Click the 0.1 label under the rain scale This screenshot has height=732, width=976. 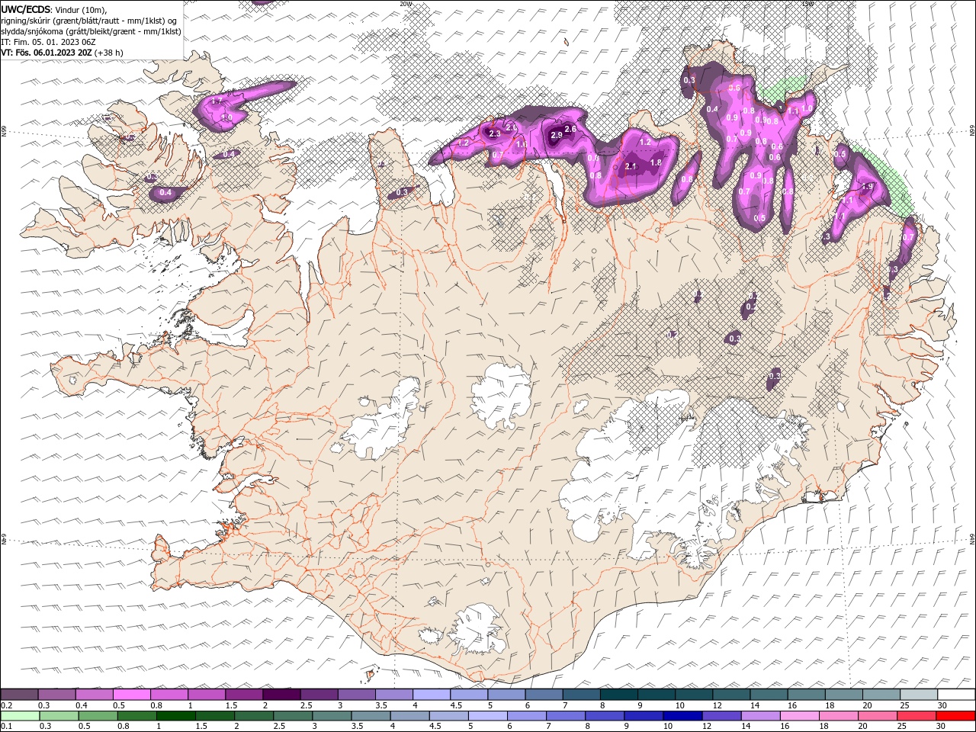point(5,727)
